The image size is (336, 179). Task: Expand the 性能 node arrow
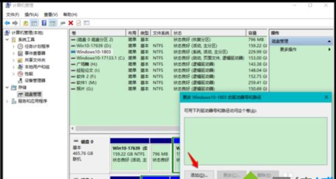14,74
